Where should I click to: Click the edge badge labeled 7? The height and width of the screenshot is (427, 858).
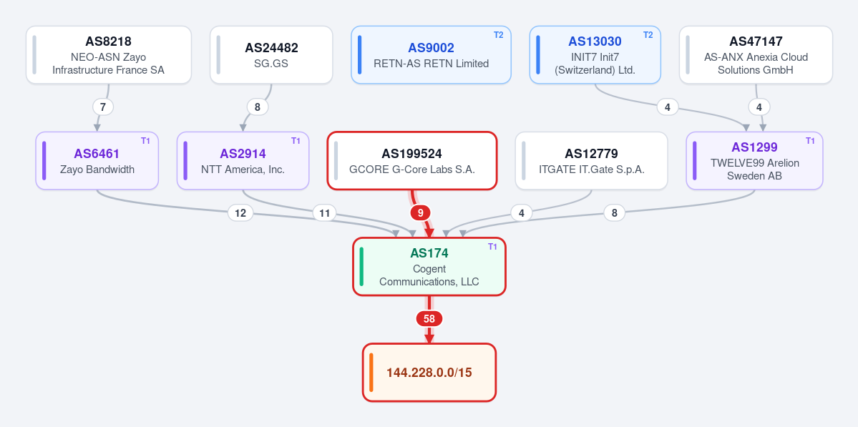tap(103, 107)
